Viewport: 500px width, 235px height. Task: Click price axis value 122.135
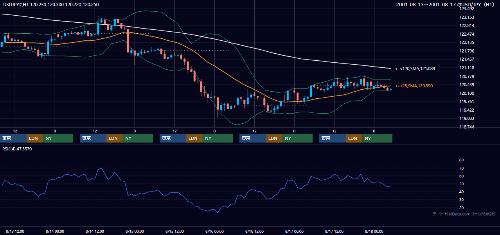467,43
